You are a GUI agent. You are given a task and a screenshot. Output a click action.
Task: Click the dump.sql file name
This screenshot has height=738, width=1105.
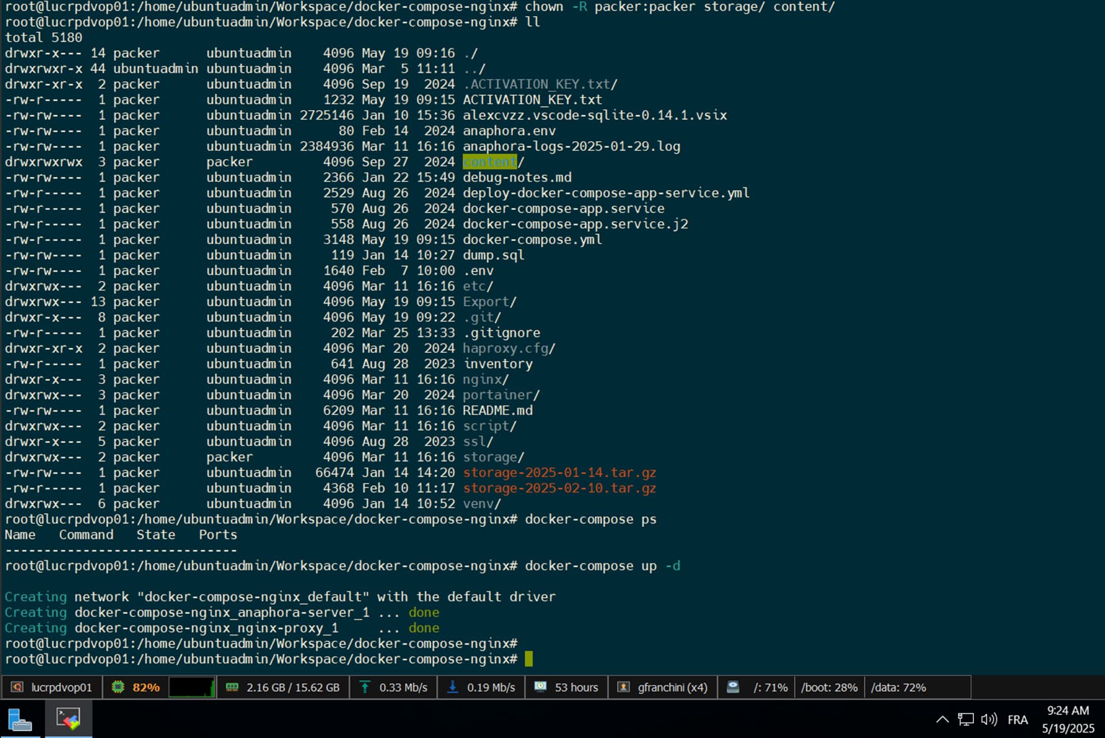point(494,255)
